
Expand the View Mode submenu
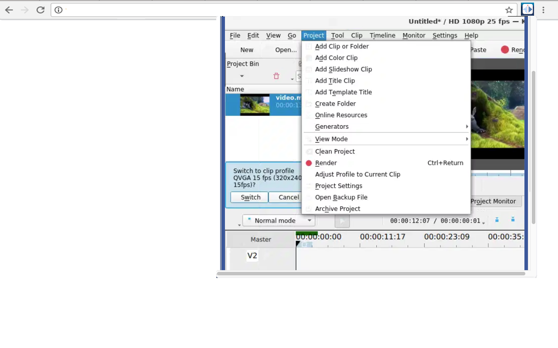point(386,139)
